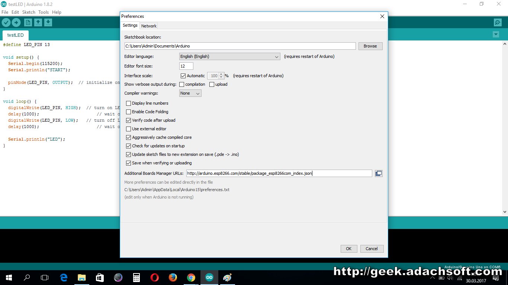Launch Firefox from the taskbar
This screenshot has width=508, height=285.
[x=173, y=277]
